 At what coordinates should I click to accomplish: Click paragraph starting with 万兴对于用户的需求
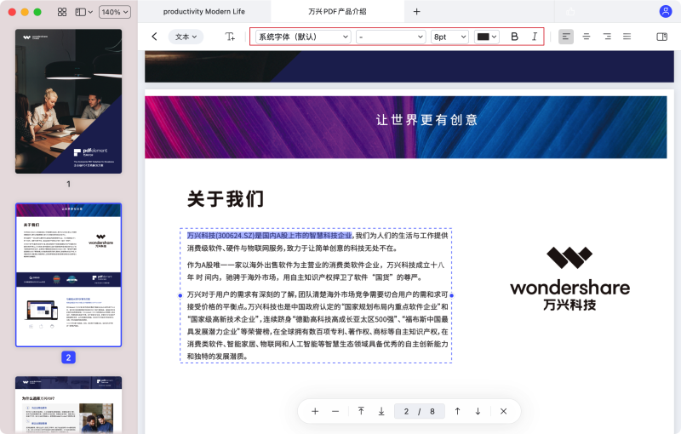[x=318, y=325]
